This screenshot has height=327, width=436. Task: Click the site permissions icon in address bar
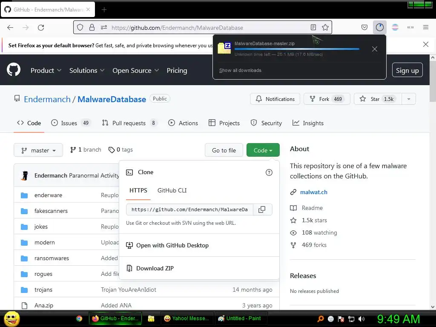pyautogui.click(x=104, y=27)
